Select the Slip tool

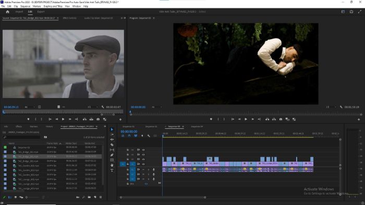[112, 150]
